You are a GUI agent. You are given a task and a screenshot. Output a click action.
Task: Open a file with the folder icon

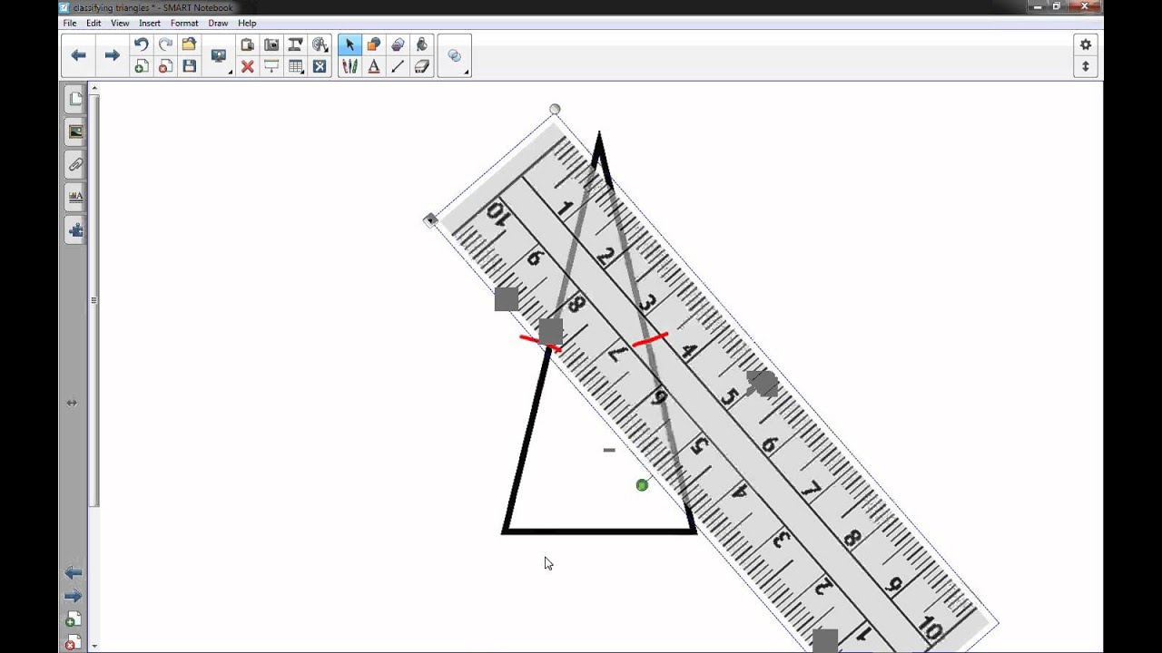189,44
